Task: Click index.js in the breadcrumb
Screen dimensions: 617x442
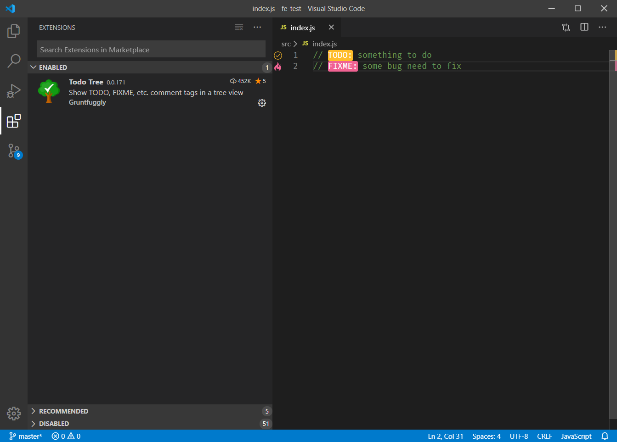Action: [324, 44]
